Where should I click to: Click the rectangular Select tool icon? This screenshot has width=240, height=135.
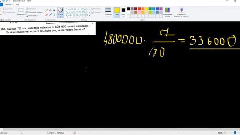click(21, 10)
